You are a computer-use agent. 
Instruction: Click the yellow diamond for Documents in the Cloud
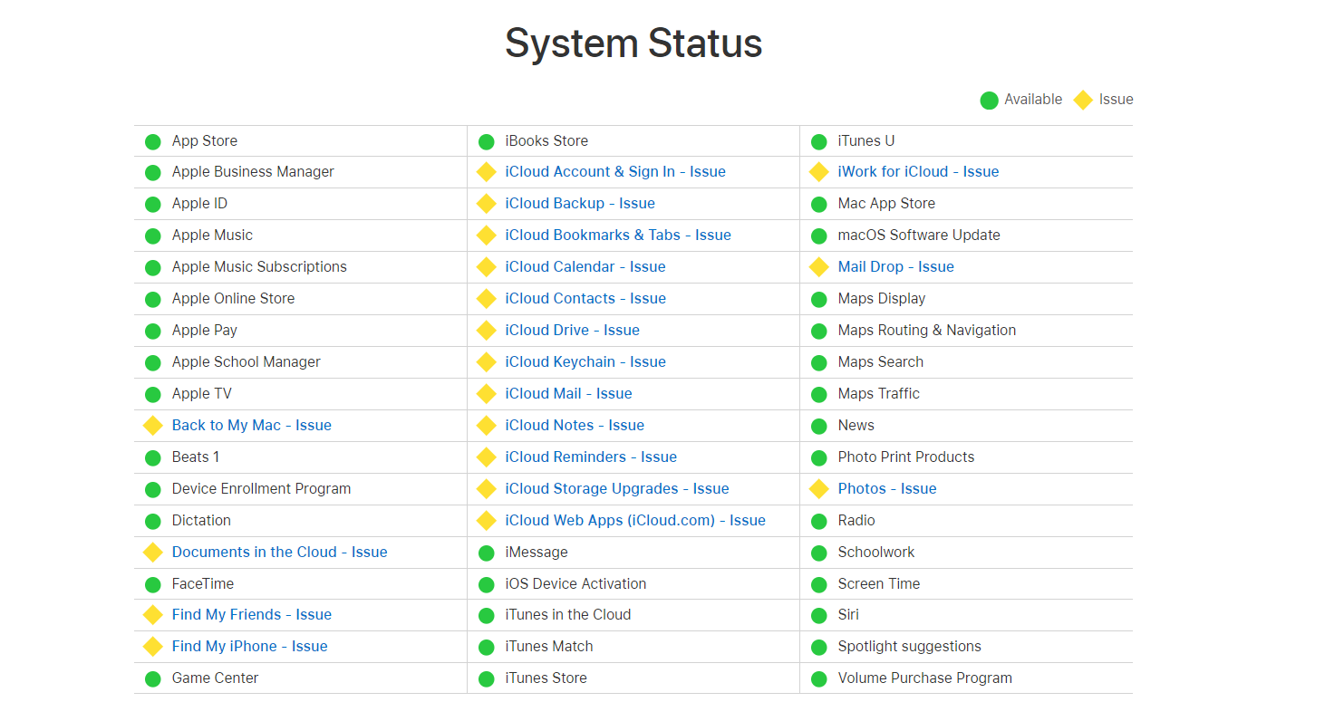tap(153, 553)
